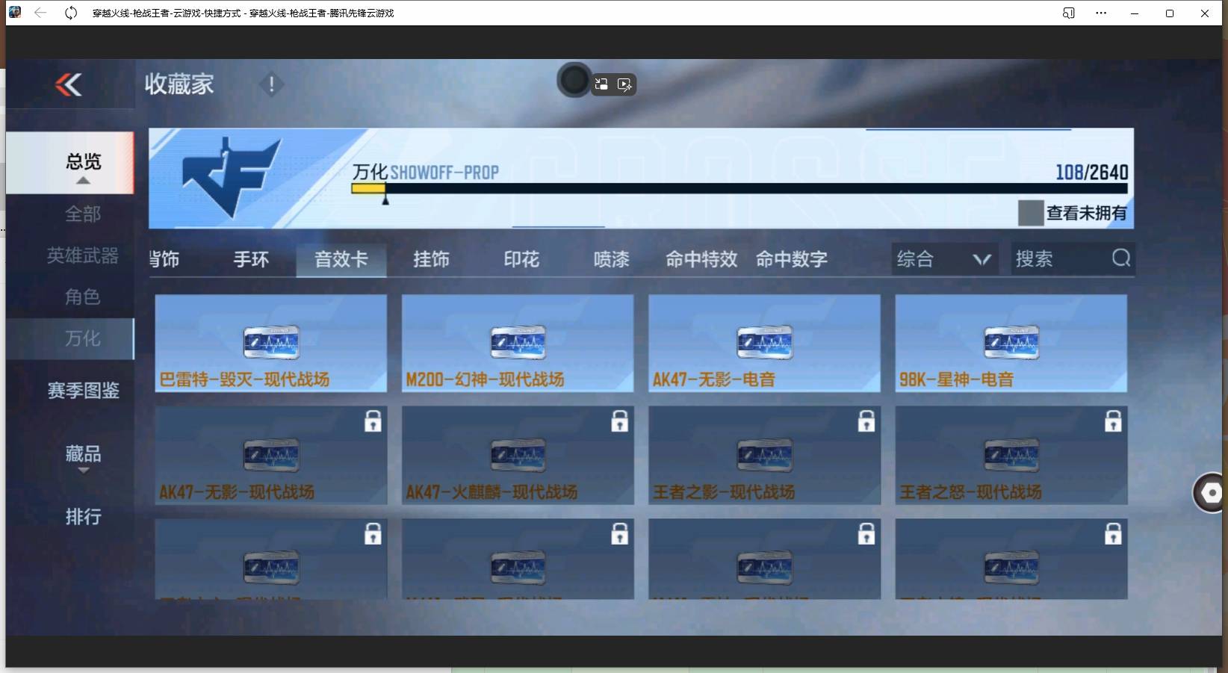The height and width of the screenshot is (673, 1228).
Task: Click the 万化 collection progress bar
Action: pyautogui.click(x=739, y=189)
